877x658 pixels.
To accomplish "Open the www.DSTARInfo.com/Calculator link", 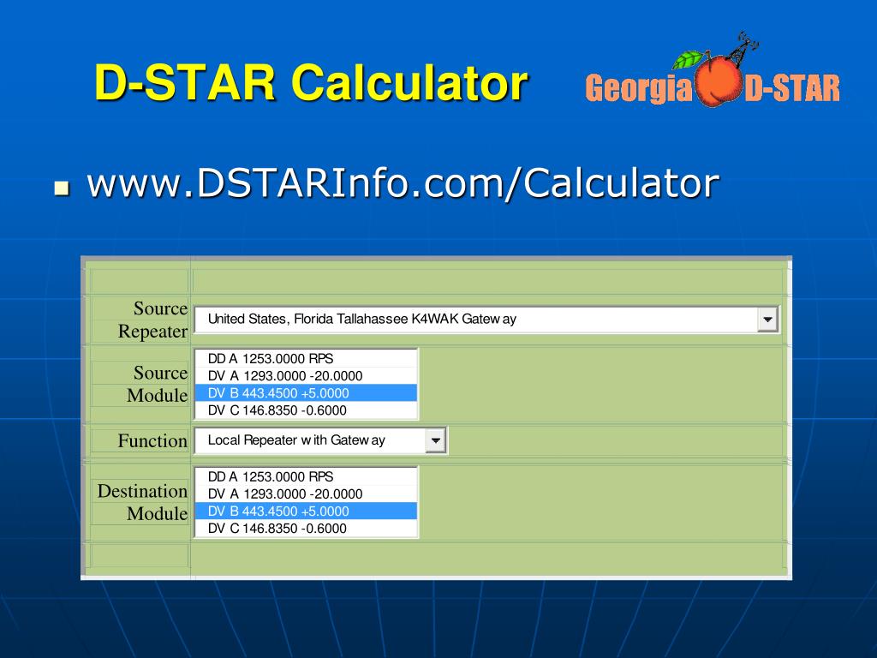I will tap(403, 183).
